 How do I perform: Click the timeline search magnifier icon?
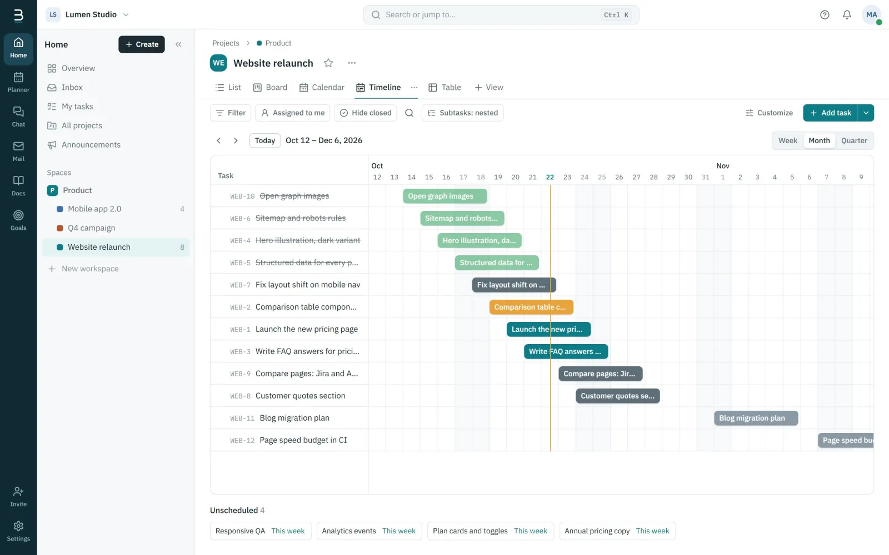[409, 113]
